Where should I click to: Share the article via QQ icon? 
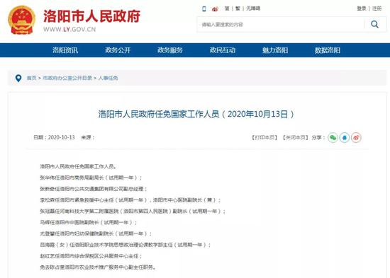tap(345, 137)
